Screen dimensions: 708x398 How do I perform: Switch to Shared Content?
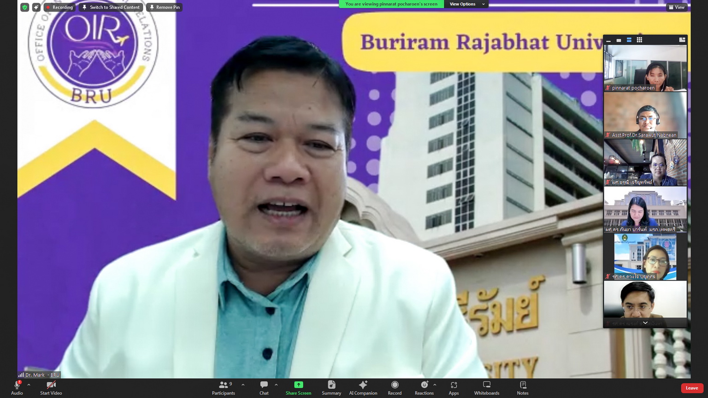[111, 7]
